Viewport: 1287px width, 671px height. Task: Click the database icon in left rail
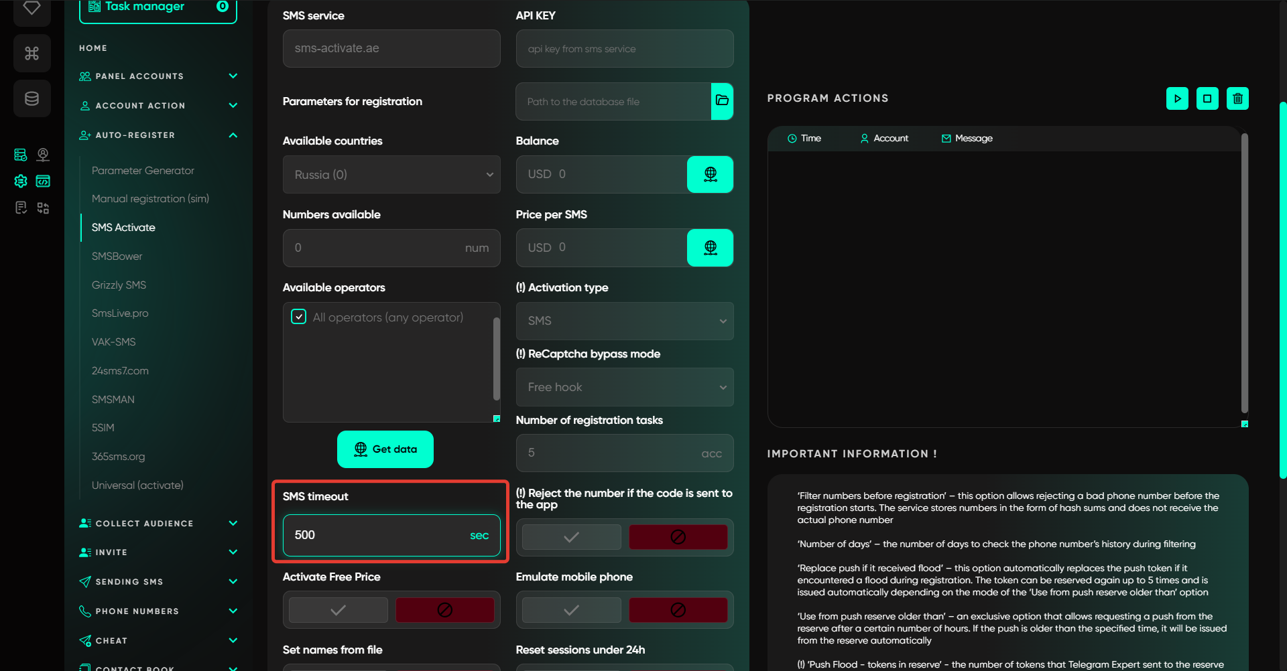point(32,98)
